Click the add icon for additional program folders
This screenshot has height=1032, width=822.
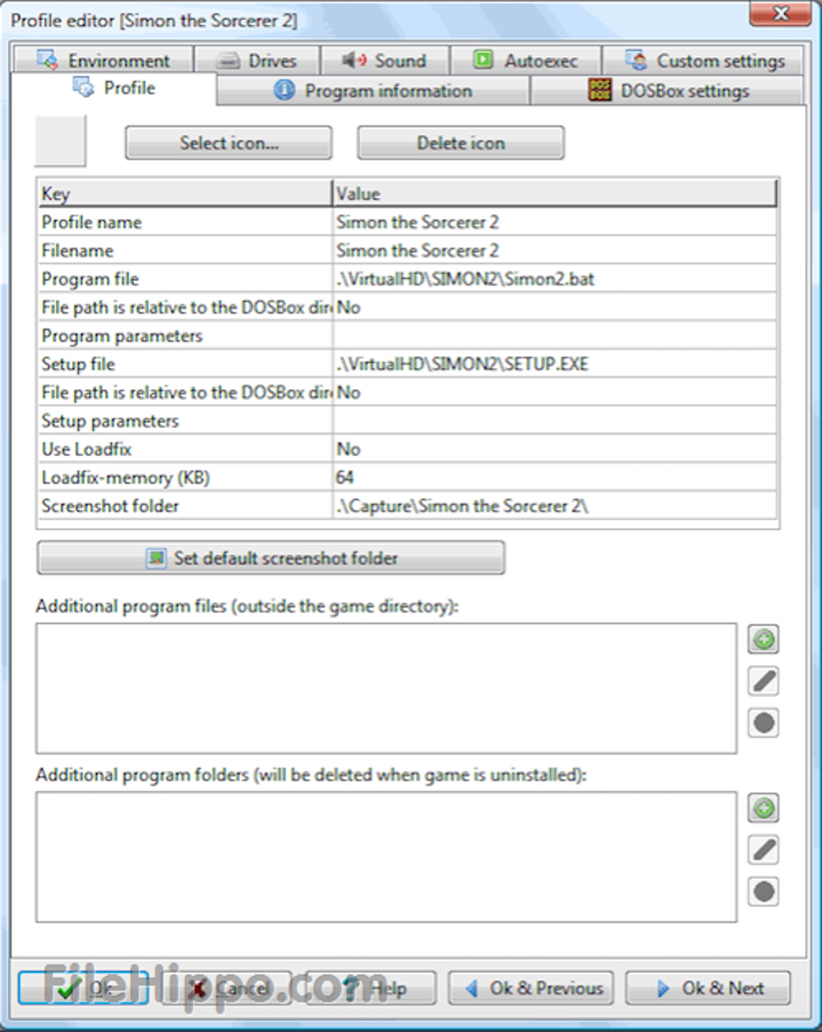[763, 808]
